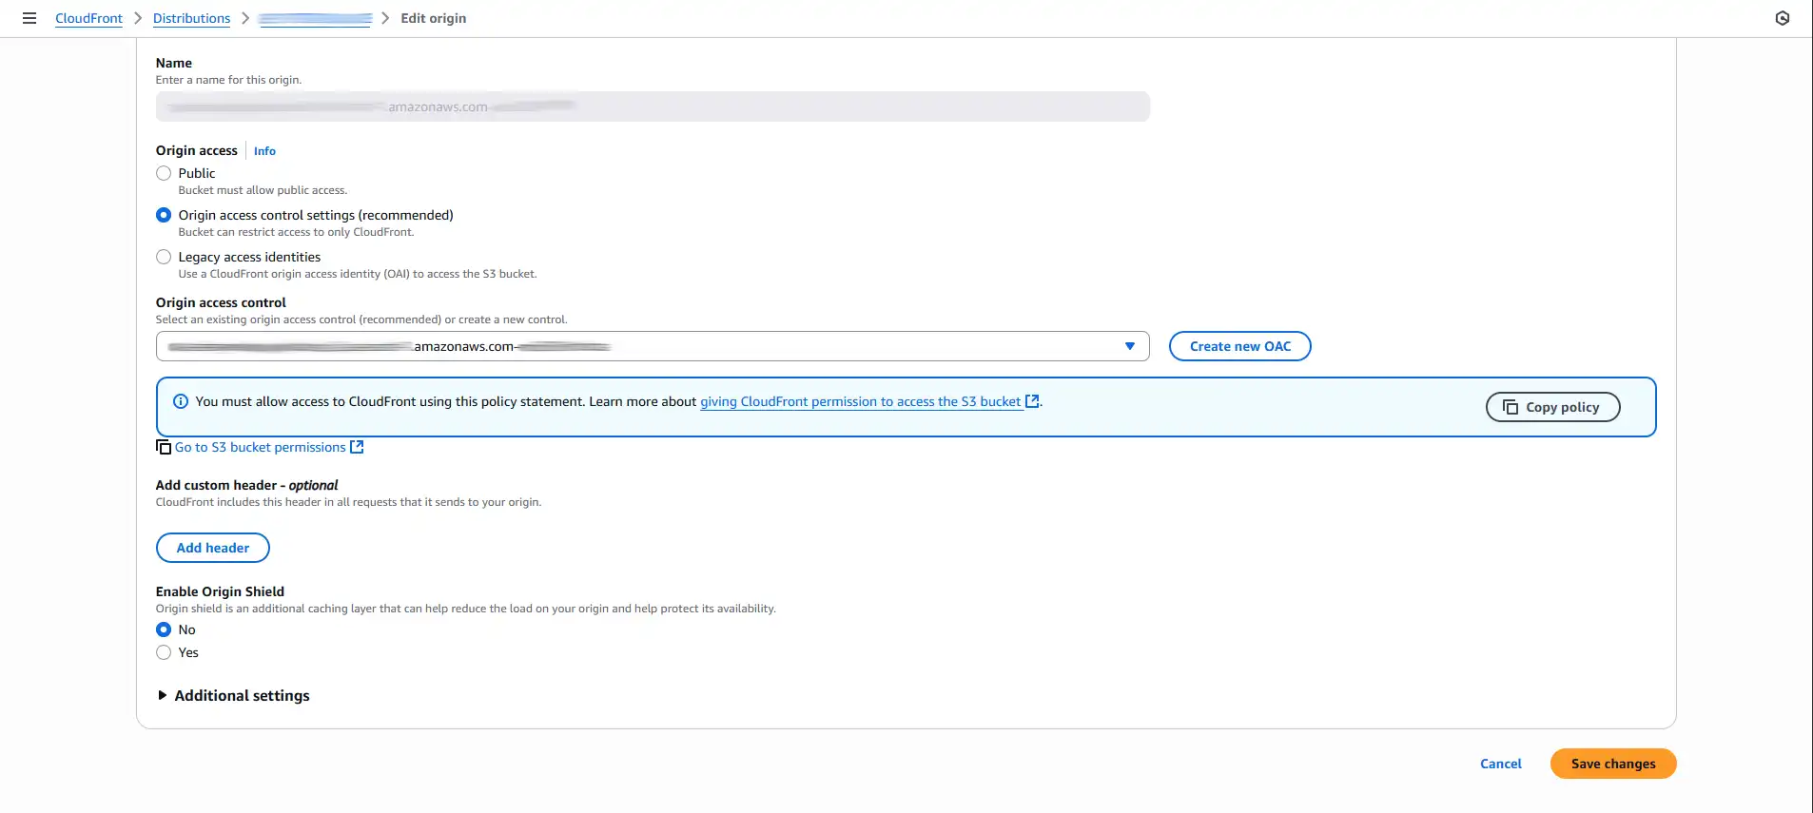Screen dimensions: 1813x813
Task: Click Save changes button
Action: 1613,764
